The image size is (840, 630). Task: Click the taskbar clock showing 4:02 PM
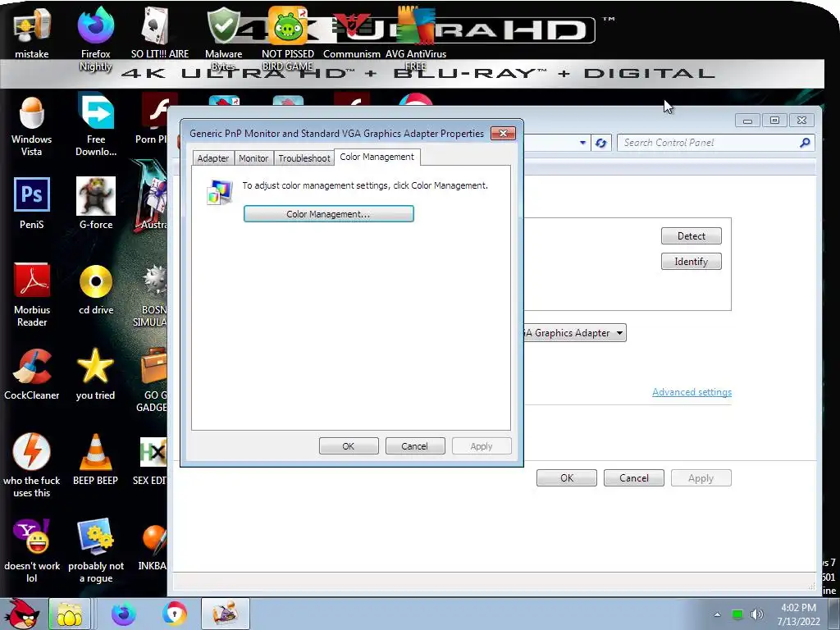pos(799,614)
